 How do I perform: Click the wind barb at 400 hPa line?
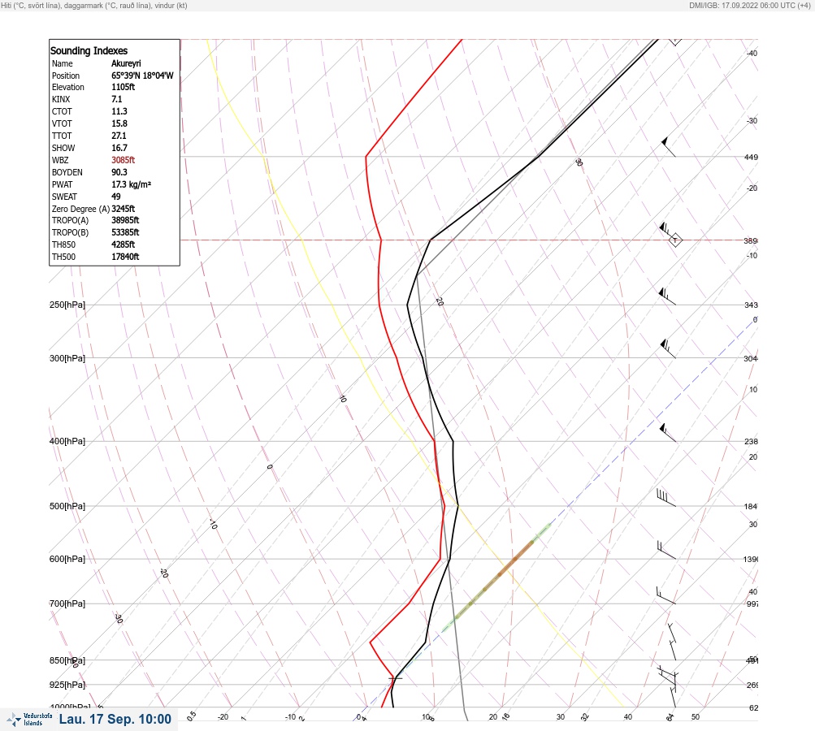pos(668,433)
